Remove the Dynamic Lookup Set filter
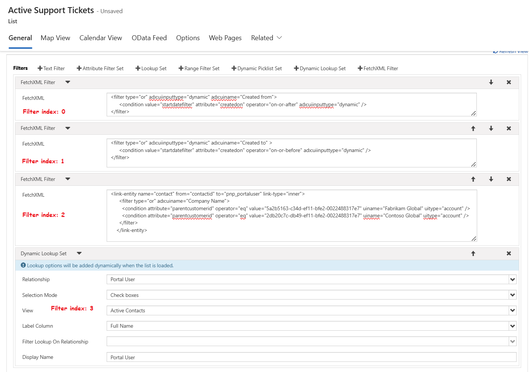 [x=509, y=254]
